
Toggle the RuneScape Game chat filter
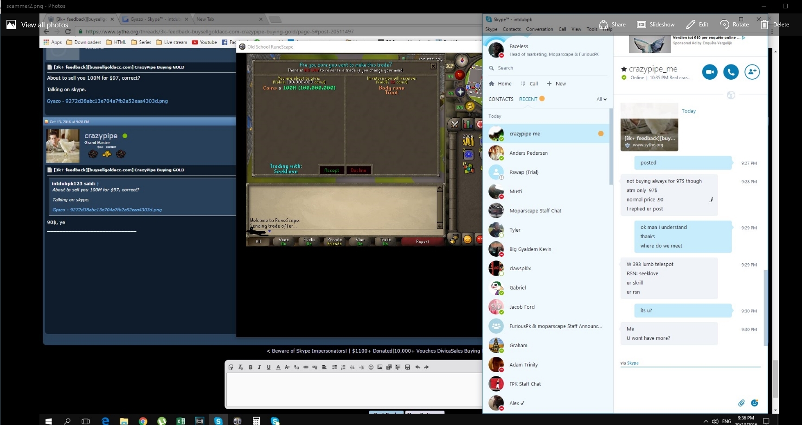pyautogui.click(x=283, y=241)
